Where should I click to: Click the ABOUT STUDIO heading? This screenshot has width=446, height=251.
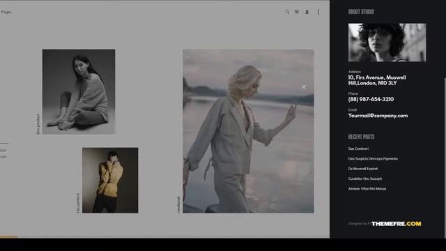(x=361, y=12)
